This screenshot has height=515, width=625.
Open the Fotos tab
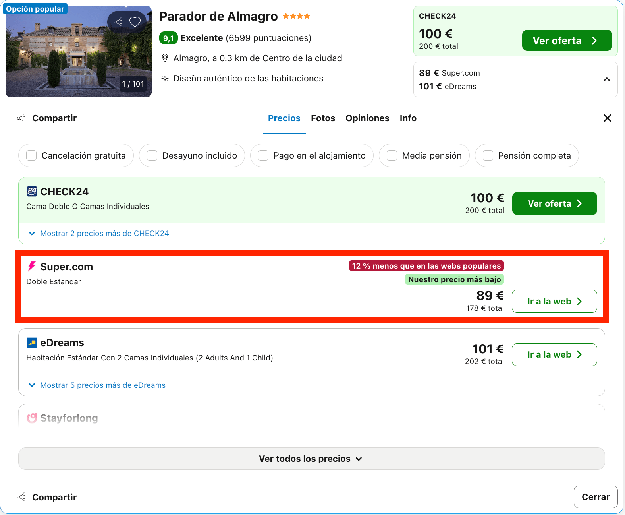(323, 118)
